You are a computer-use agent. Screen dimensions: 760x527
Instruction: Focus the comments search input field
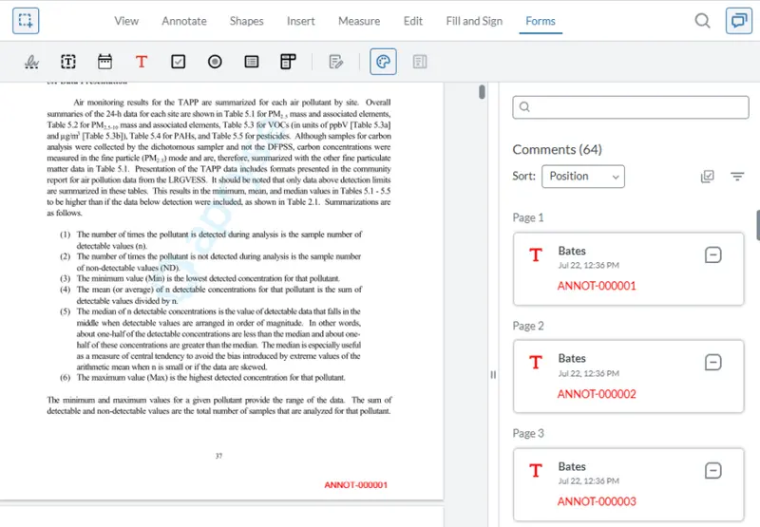[x=631, y=107]
